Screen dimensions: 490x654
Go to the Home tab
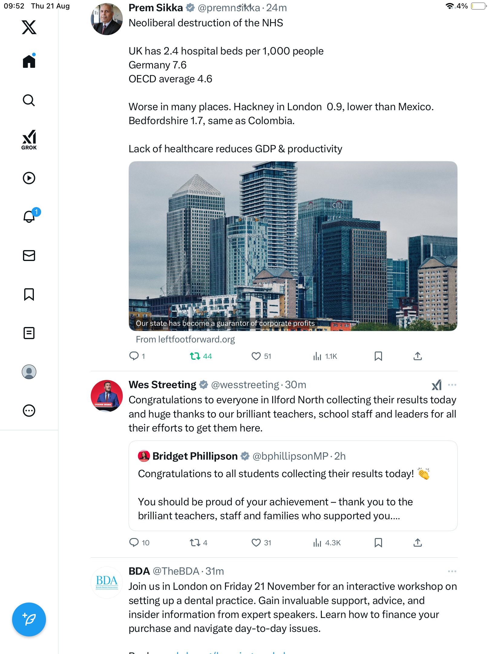pos(29,61)
